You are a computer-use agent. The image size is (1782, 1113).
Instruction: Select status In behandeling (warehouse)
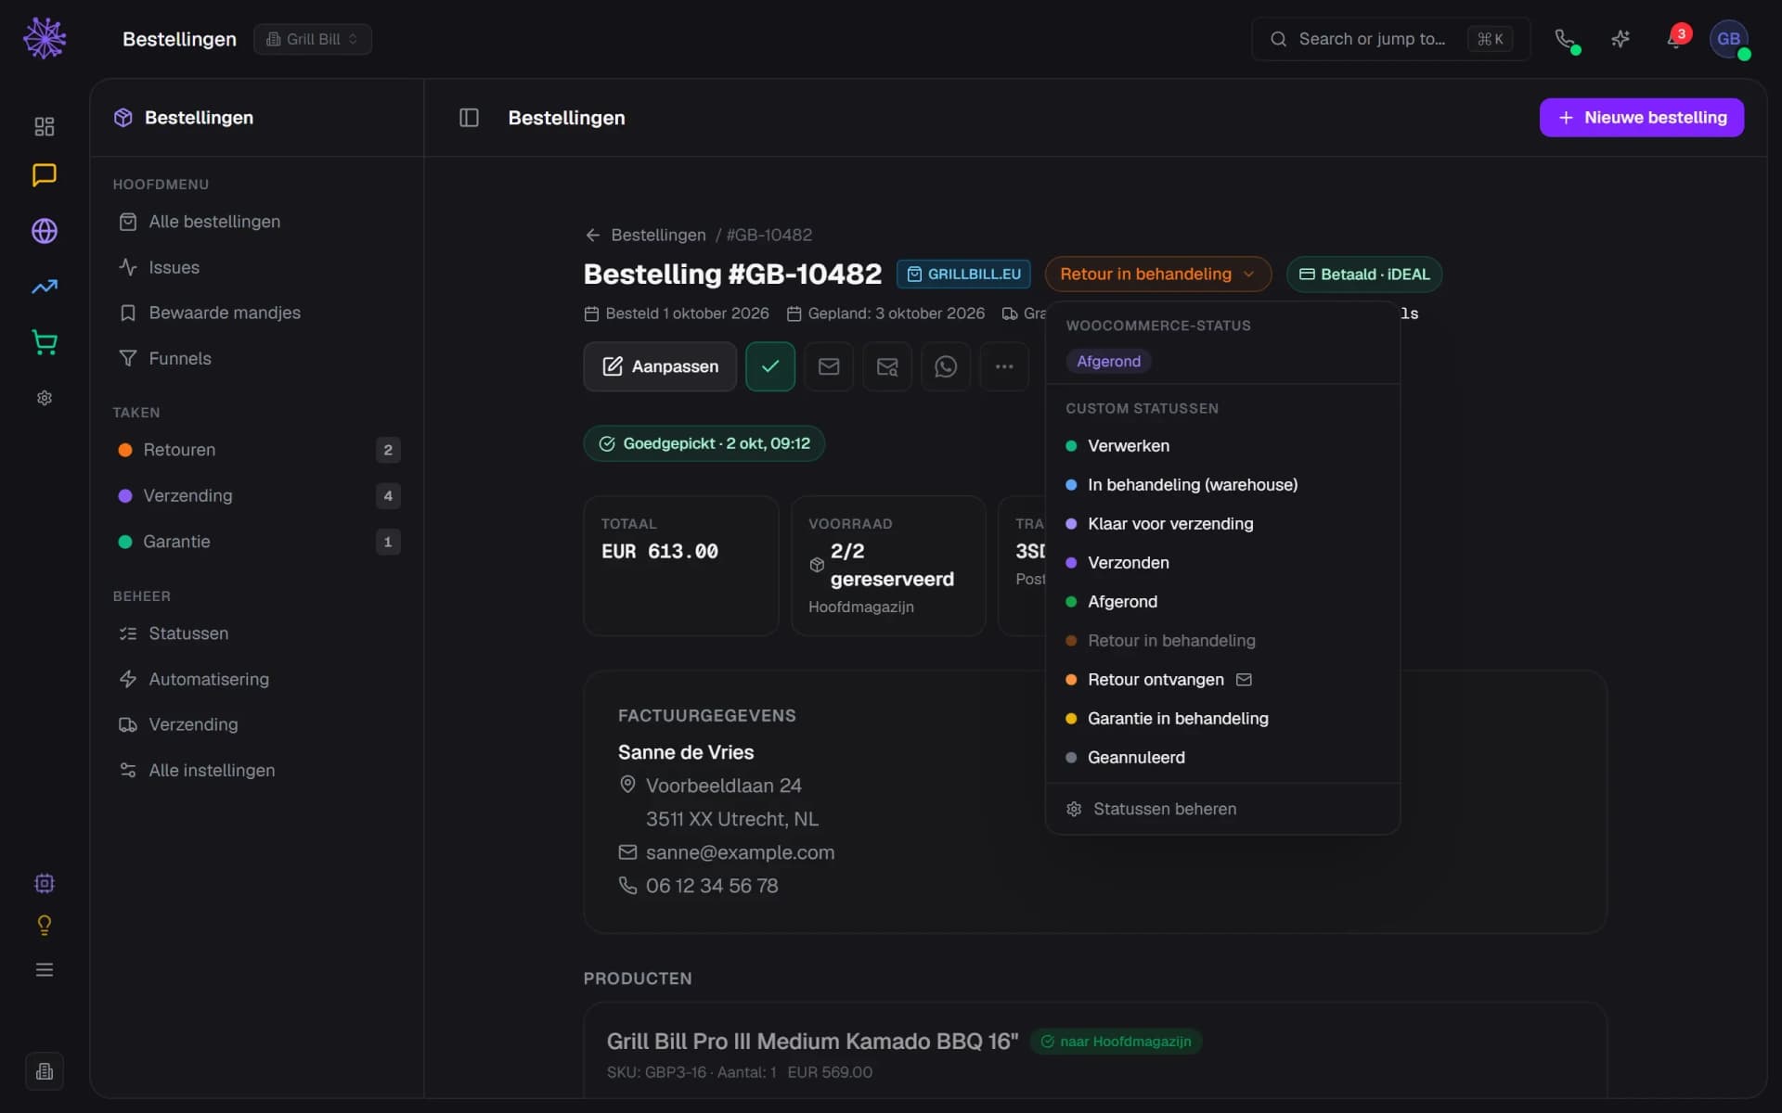pyautogui.click(x=1222, y=485)
